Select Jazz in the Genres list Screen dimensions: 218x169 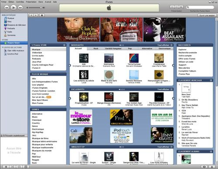(34, 135)
